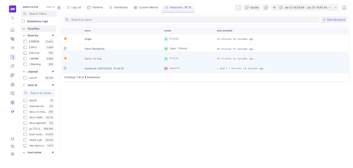The width and height of the screenshot is (353, 168).
Task: Star the Demo Notebook row
Action: pos(65,48)
